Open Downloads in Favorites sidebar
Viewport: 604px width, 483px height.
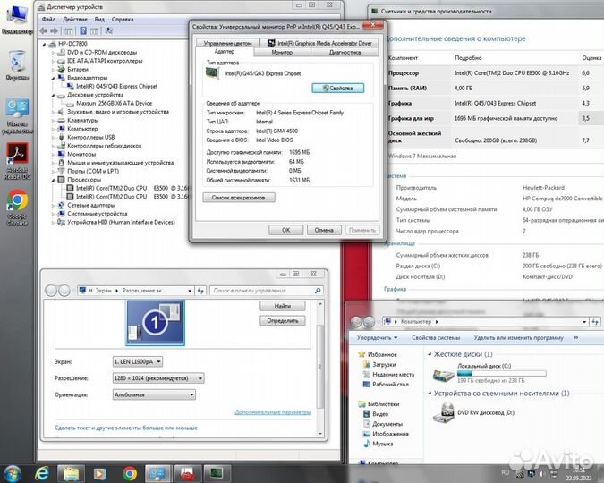(379, 364)
